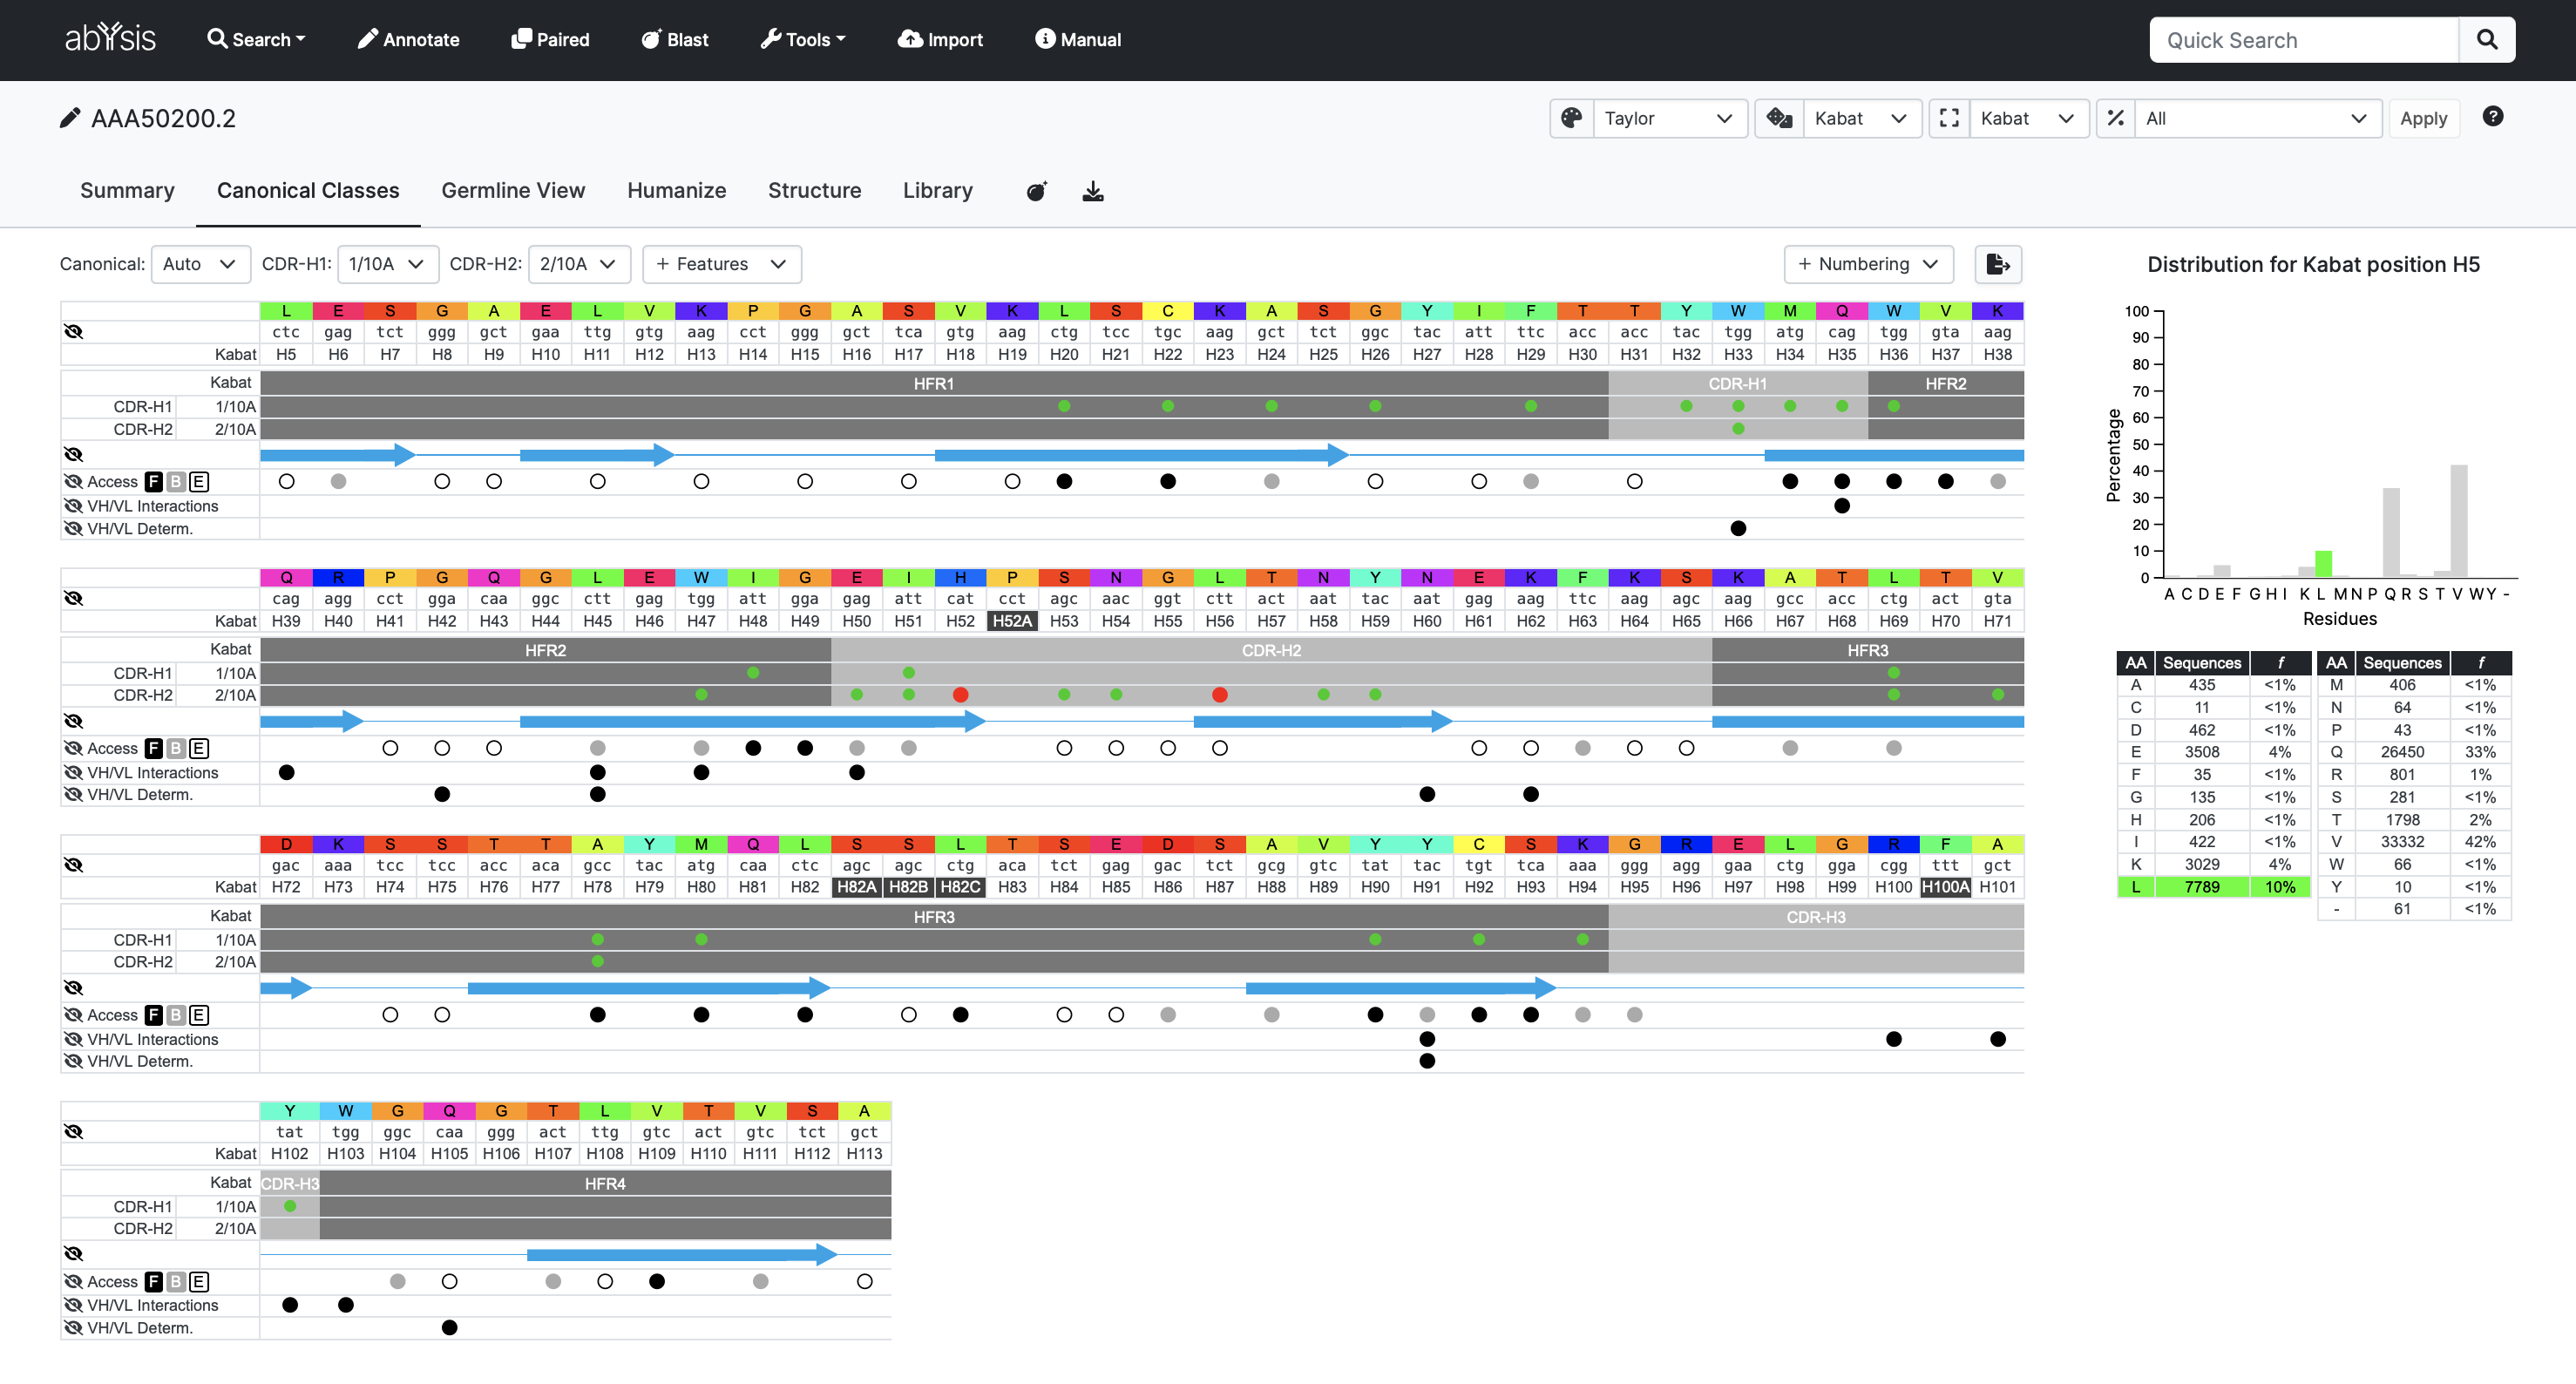
Task: Click the download icon in the tab row
Action: click(x=1093, y=191)
